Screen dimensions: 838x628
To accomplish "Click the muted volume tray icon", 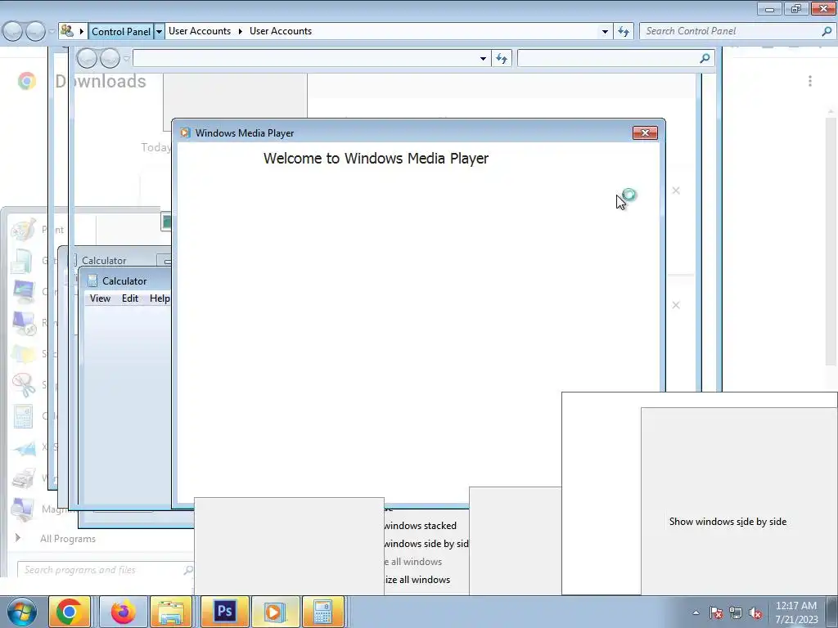I will [x=755, y=613].
